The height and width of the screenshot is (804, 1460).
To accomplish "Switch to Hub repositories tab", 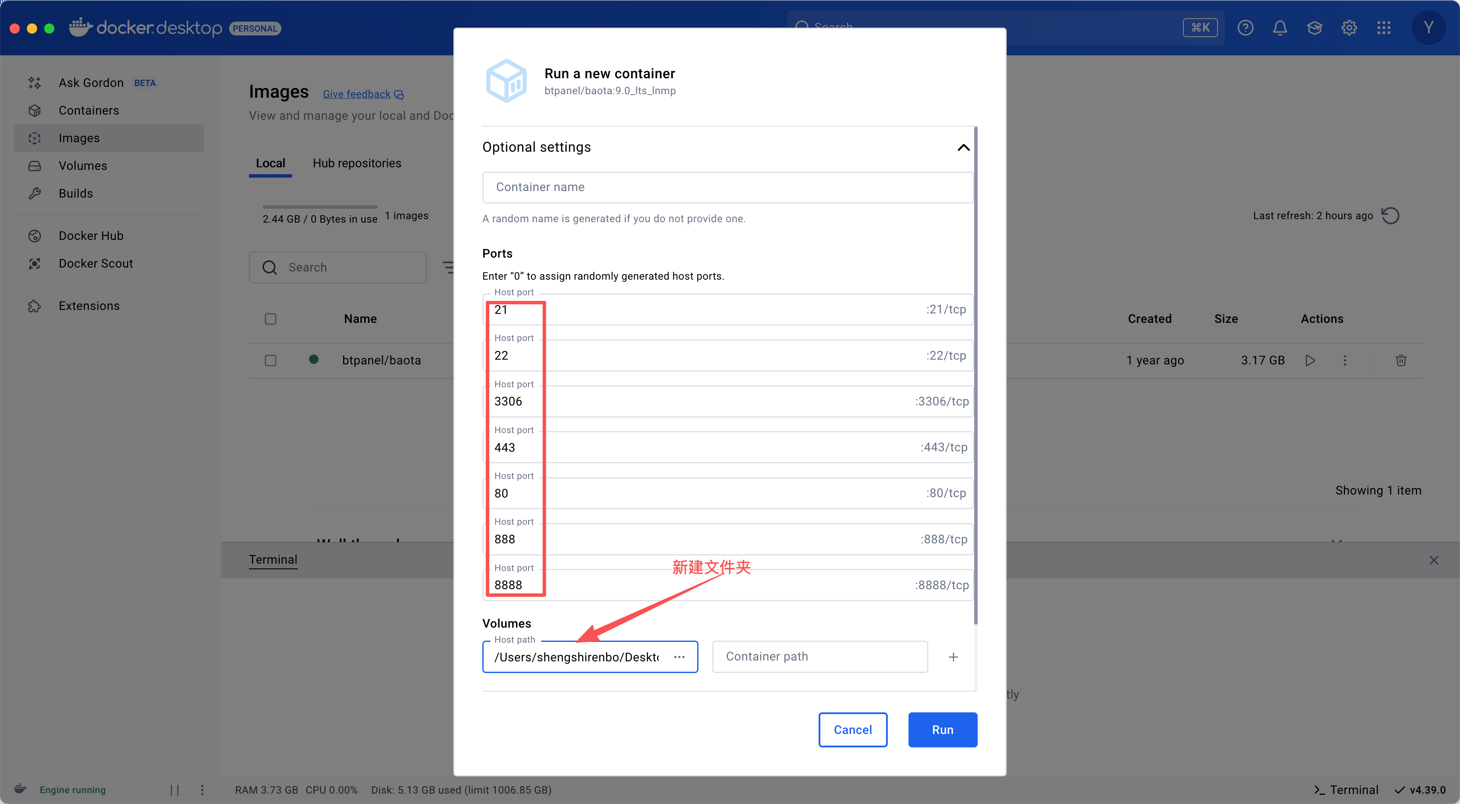I will (357, 163).
